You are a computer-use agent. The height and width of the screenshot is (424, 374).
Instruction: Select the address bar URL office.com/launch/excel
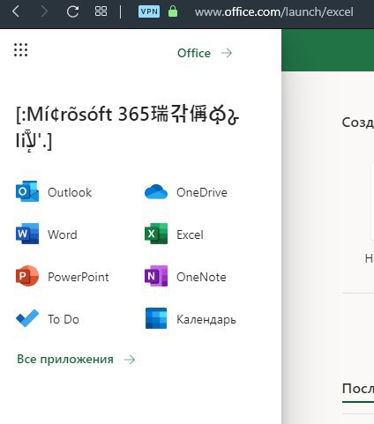pos(274,12)
